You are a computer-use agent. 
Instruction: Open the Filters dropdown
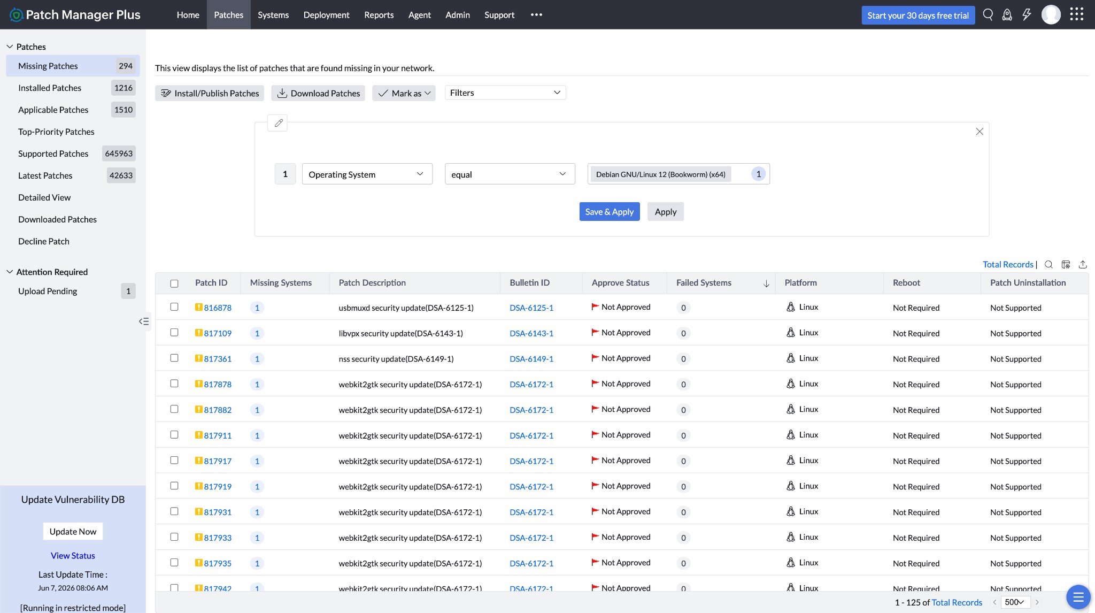(x=505, y=93)
